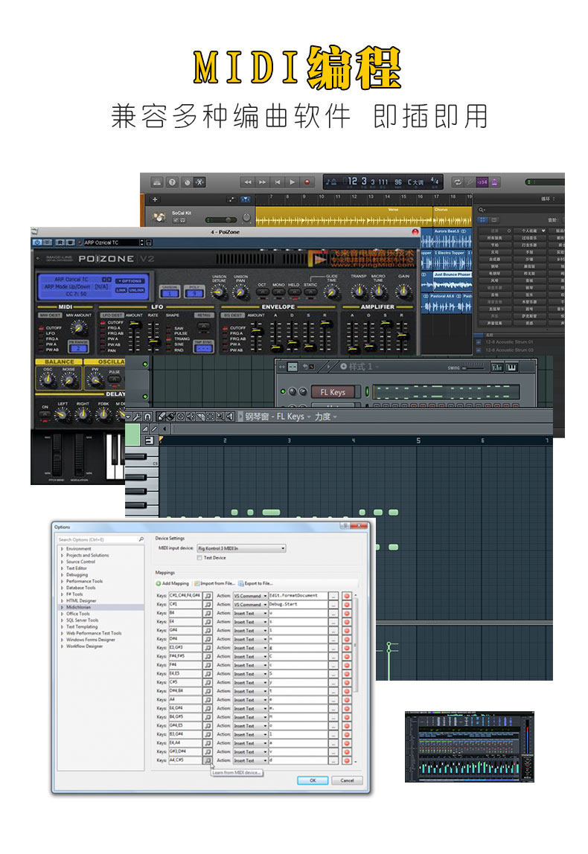The width and height of the screenshot is (588, 854).
Task: Toggle the PoiZone OCT button
Action: point(262,292)
